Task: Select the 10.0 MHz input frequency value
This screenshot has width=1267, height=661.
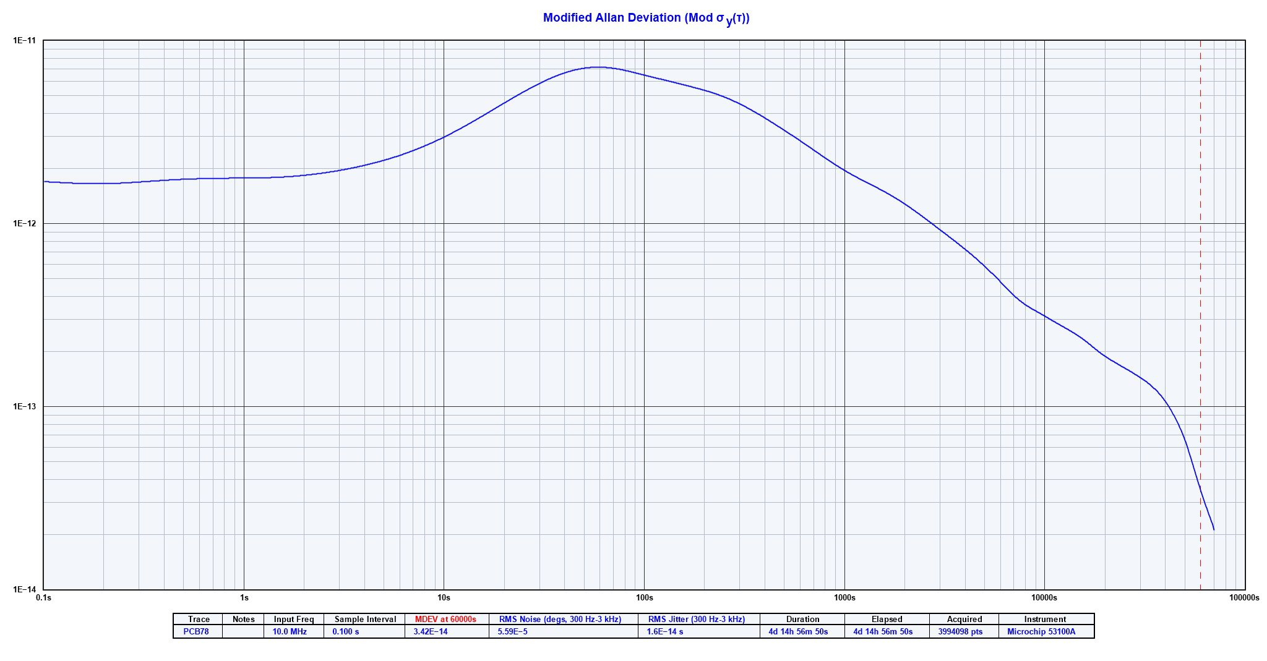Action: [292, 633]
